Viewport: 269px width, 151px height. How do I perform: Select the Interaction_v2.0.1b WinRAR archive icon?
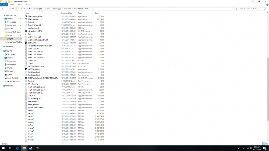tap(26, 31)
